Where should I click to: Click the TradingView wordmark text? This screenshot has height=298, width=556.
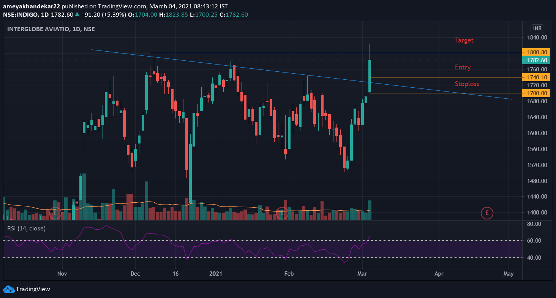click(33, 289)
